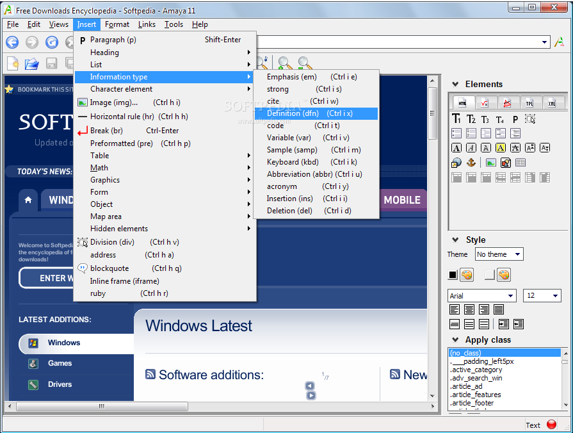
Task: Switch to the XML elements tab
Action: pyautogui.click(x=552, y=104)
